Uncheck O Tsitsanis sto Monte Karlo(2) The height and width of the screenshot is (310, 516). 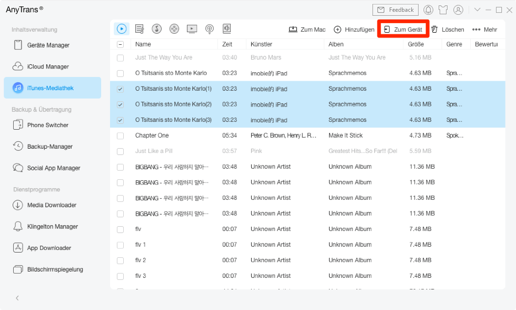click(121, 104)
